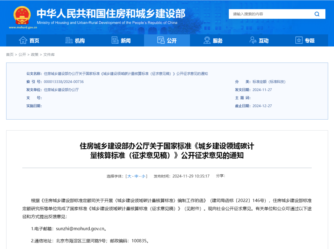This screenshot has width=334, height=249.
Task: Click the interaction icon beside 互动
Action: click(252, 40)
